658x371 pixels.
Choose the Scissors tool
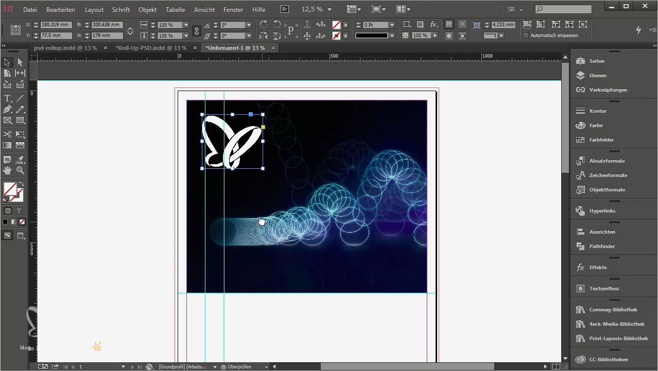(x=7, y=134)
